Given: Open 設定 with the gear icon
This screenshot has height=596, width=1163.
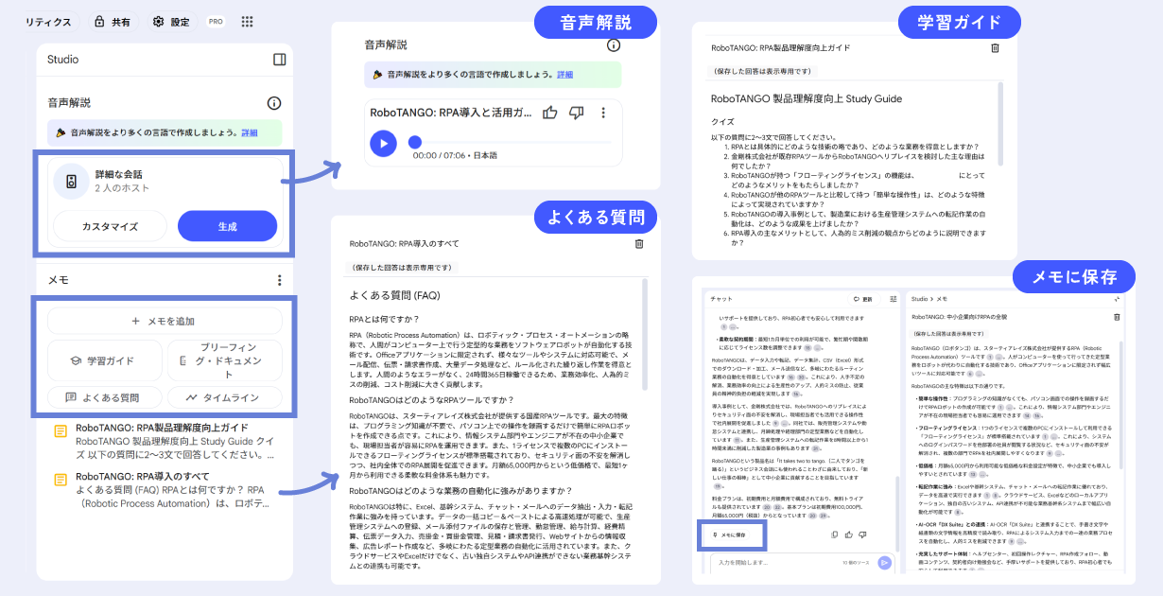Looking at the screenshot, I should point(170,21).
